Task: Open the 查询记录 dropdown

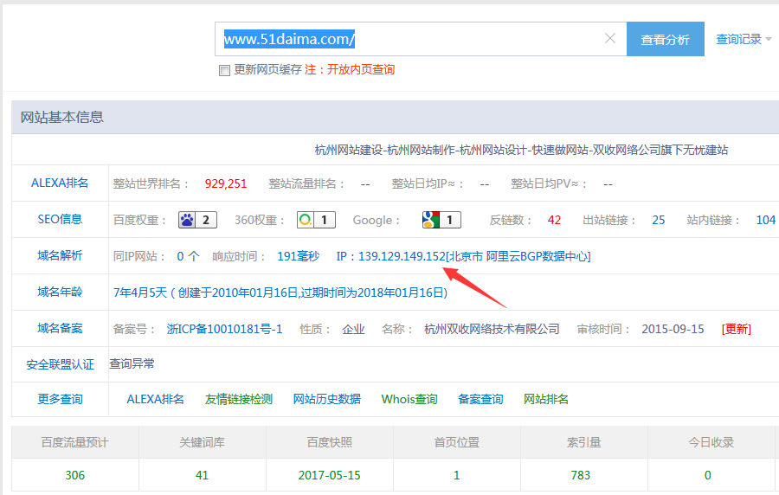Action: click(x=744, y=39)
